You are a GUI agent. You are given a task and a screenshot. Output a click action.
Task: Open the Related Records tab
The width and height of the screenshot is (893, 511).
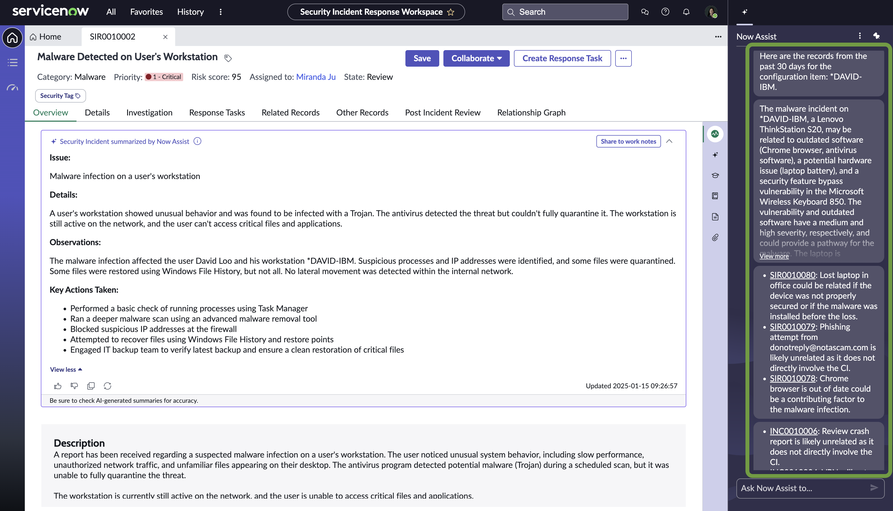[x=290, y=113]
